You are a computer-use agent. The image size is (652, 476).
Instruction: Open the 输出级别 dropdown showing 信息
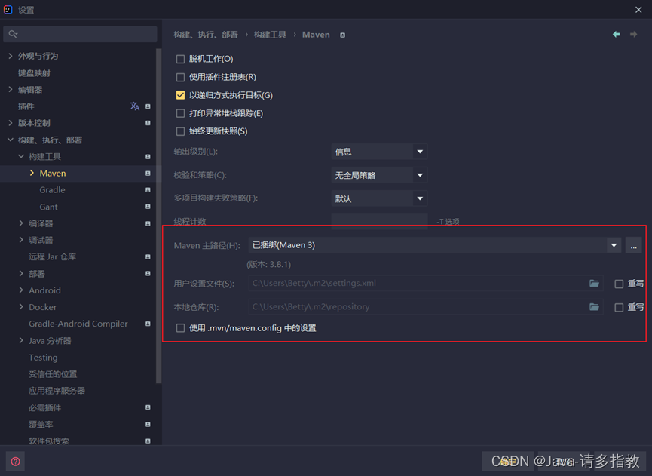379,152
